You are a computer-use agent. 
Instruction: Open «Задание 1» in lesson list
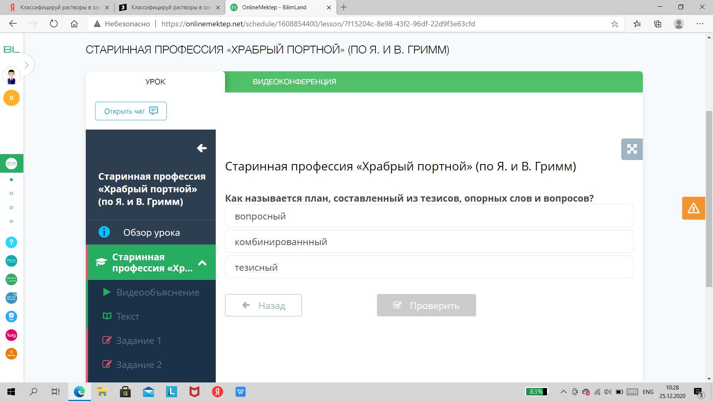(x=139, y=340)
